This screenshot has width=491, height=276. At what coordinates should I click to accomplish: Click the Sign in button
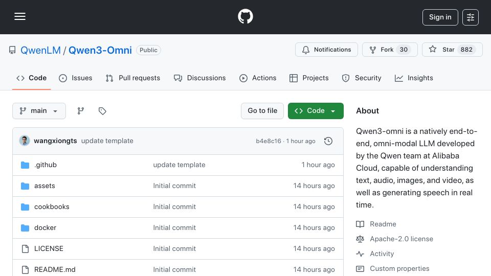coord(440,17)
